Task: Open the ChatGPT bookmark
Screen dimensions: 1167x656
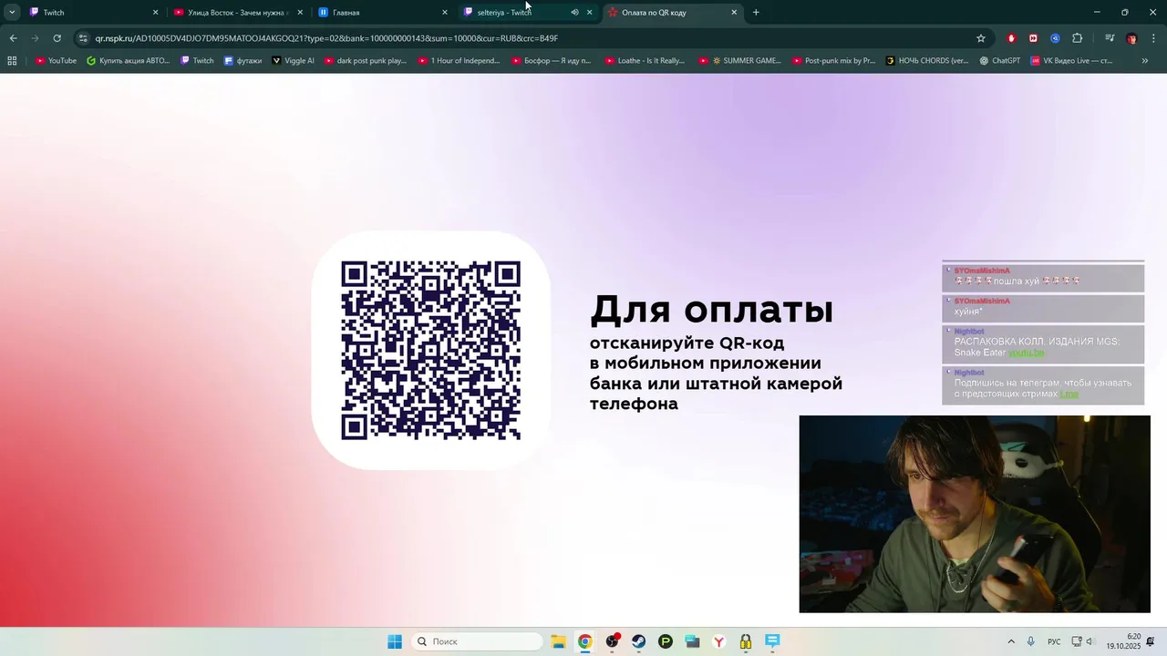Action: pos(1000,61)
